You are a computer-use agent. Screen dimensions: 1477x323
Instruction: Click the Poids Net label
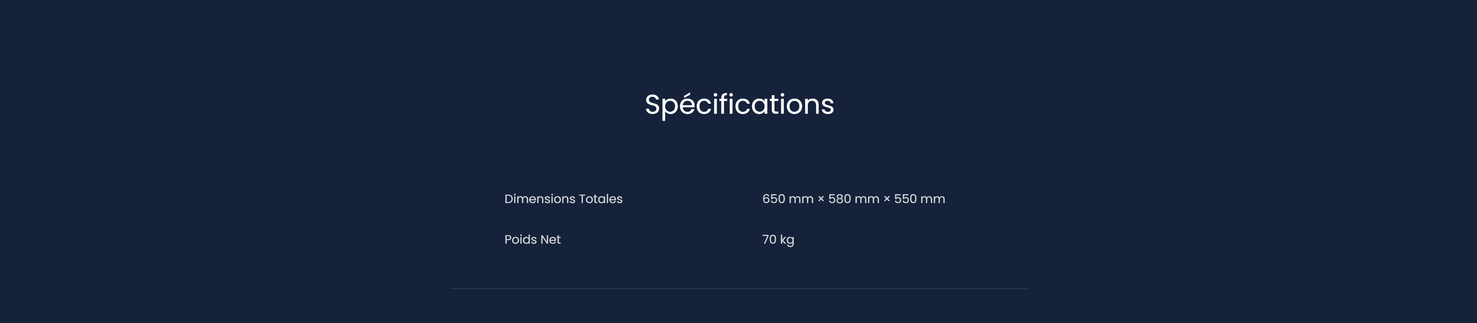tap(532, 239)
